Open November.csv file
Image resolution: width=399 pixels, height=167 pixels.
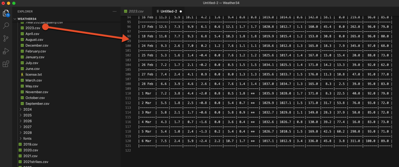point(37,92)
